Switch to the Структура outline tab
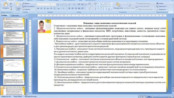This screenshot has height=98, width=174. click(x=15, y=15)
